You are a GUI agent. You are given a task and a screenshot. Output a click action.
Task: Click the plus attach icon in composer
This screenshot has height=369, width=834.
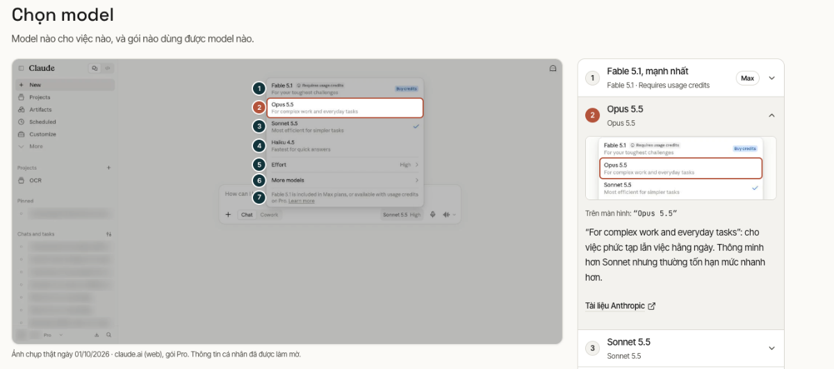click(x=228, y=215)
